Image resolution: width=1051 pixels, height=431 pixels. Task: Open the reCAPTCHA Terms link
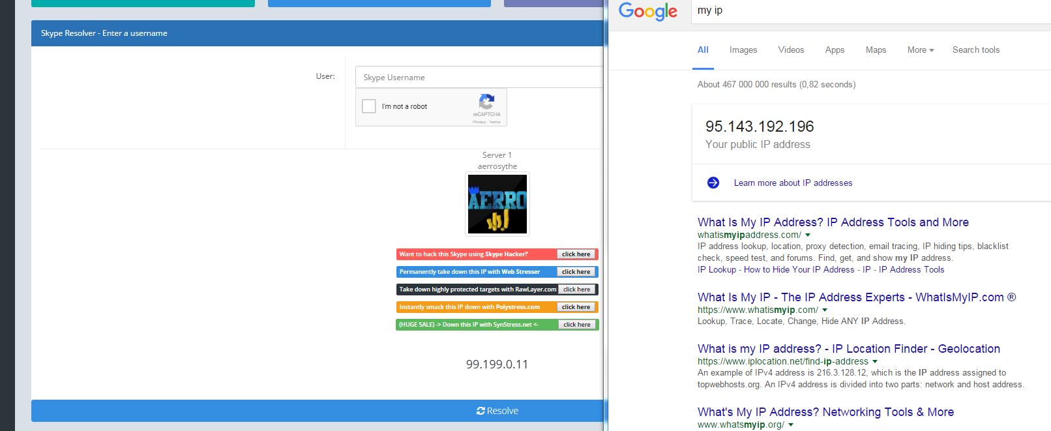click(495, 122)
